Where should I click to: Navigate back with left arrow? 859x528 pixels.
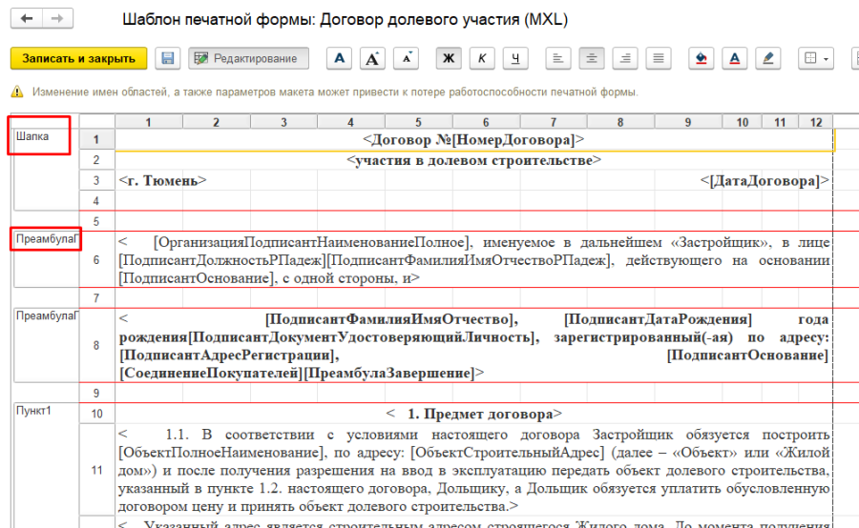[x=27, y=19]
